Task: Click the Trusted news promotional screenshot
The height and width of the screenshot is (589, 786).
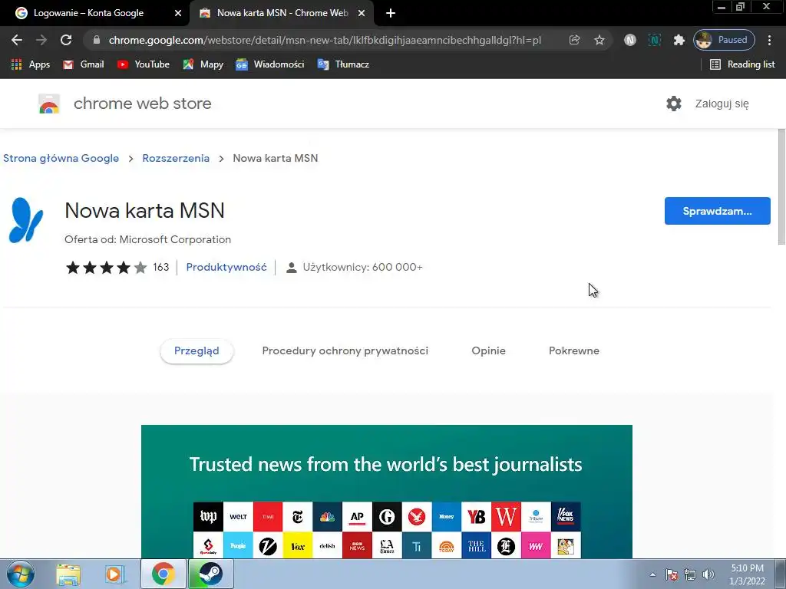Action: pyautogui.click(x=387, y=492)
